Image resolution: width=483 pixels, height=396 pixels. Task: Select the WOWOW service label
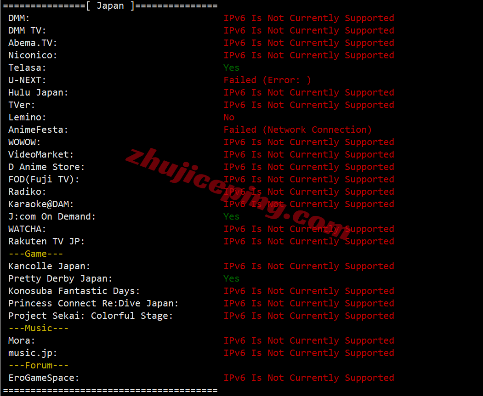tap(24, 142)
